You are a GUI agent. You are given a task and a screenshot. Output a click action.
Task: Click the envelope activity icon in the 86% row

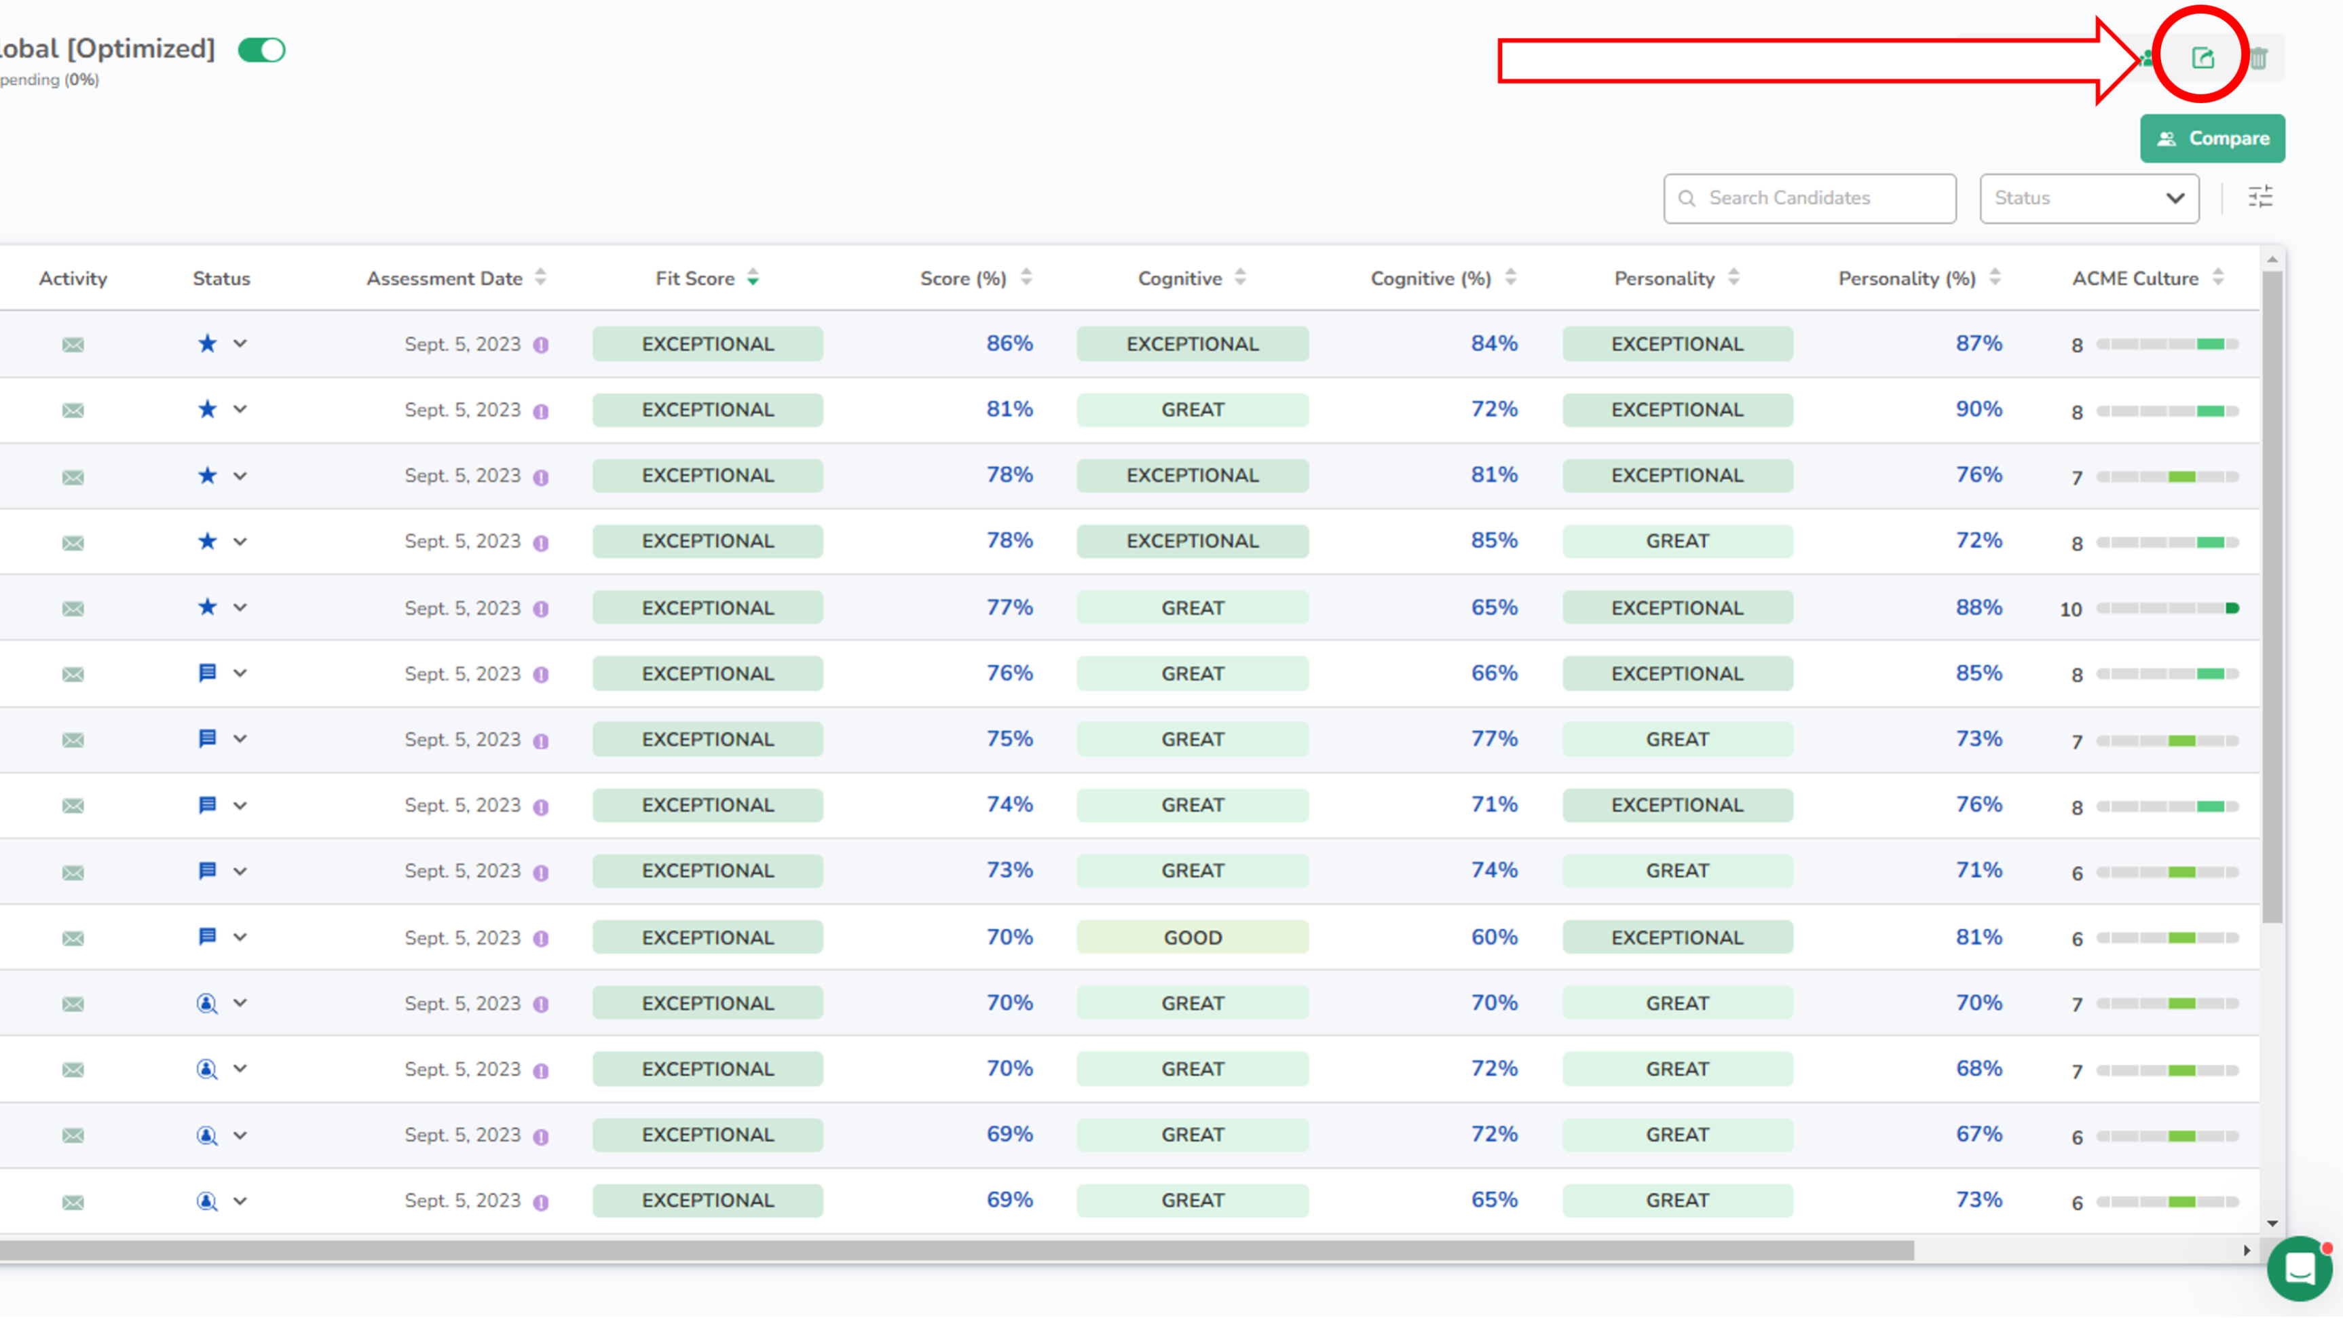(x=73, y=345)
